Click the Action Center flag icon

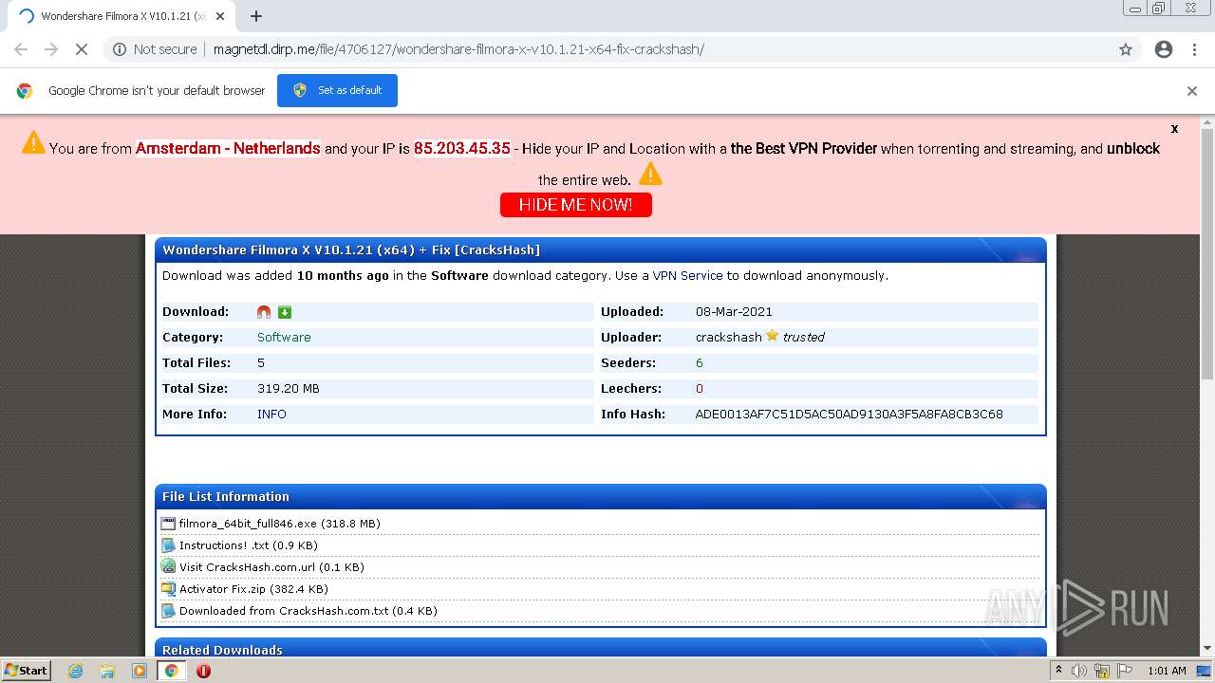click(x=1125, y=671)
